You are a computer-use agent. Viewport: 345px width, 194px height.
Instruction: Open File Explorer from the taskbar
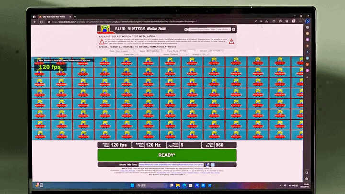(178, 186)
